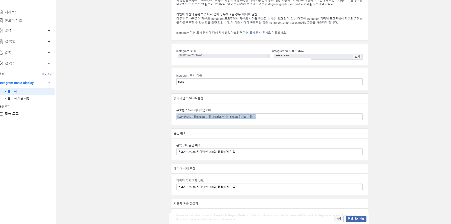Click the 데이터 삭제 요청 section heading
The height and width of the screenshot is (224, 451).
tap(184, 168)
